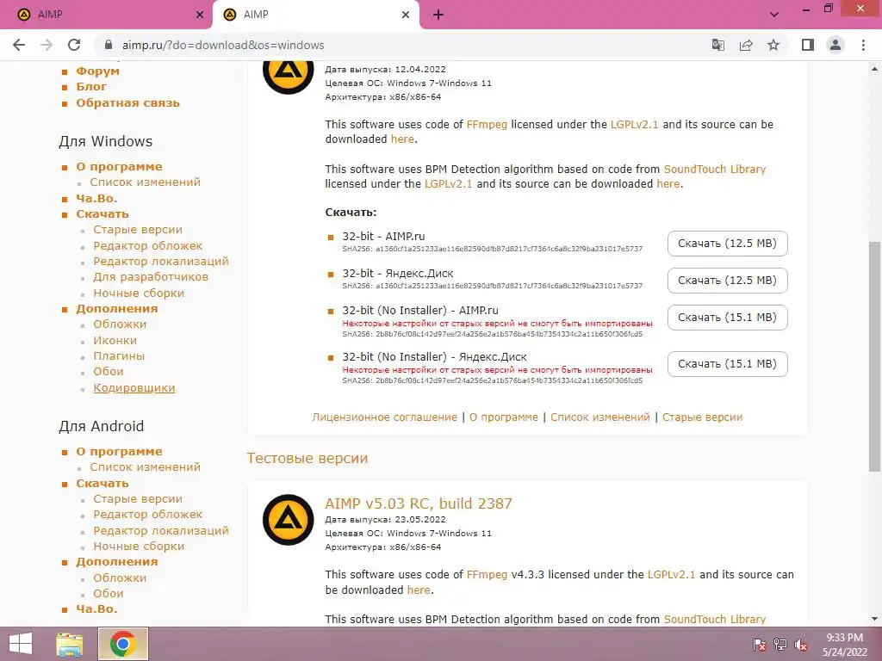Download 32-bit No Installer Яндекс.Диск (15.1 MB)

tap(727, 364)
